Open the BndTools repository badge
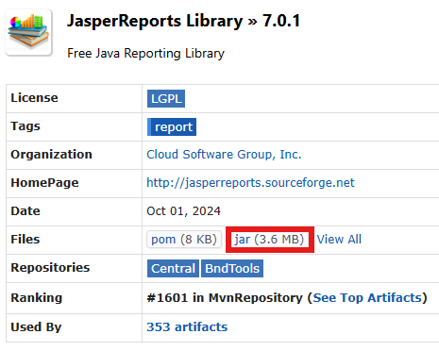The width and height of the screenshot is (439, 351). 232,269
